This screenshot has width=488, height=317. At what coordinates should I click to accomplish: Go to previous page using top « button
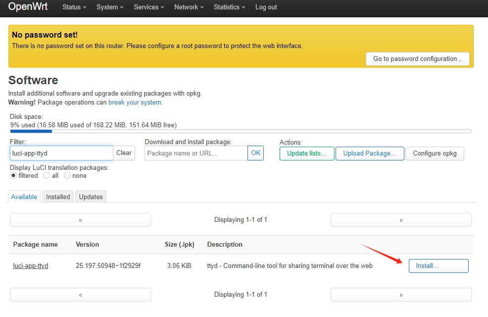(x=80, y=220)
